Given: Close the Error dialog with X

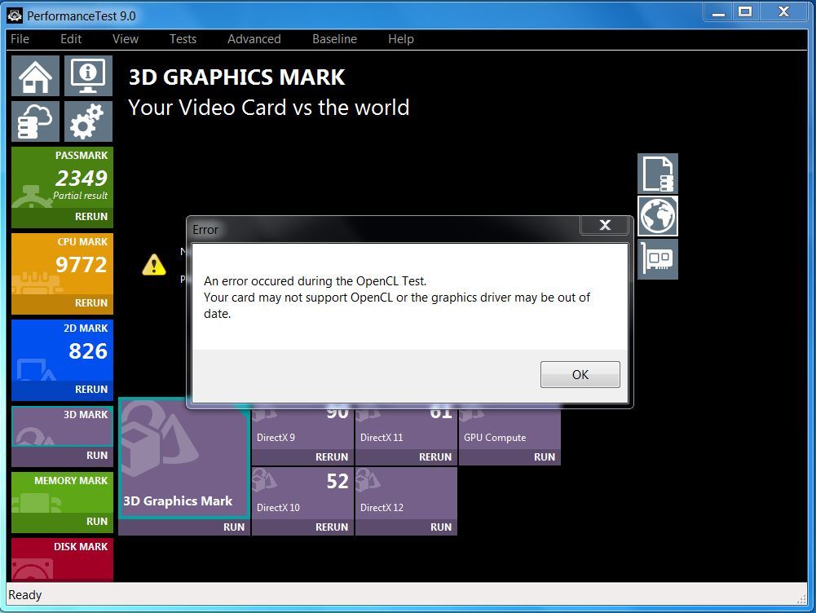Looking at the screenshot, I should (605, 225).
